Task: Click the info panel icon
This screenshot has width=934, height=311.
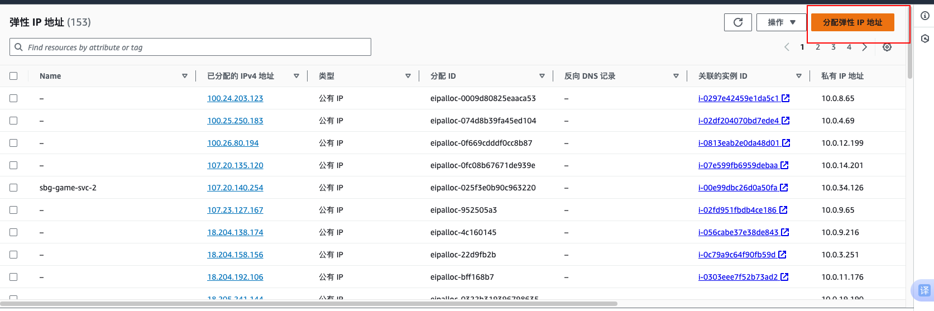Action: 925,16
